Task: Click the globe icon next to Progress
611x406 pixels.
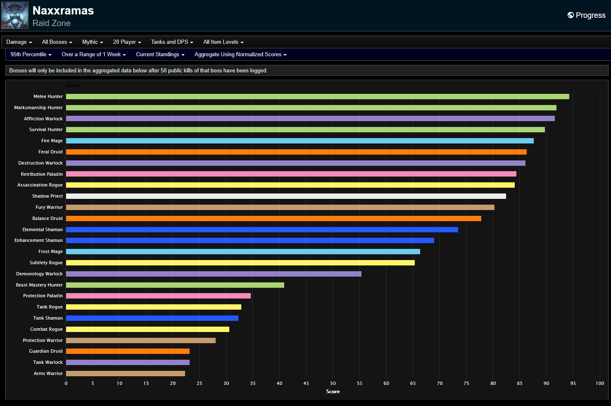Action: 570,15
